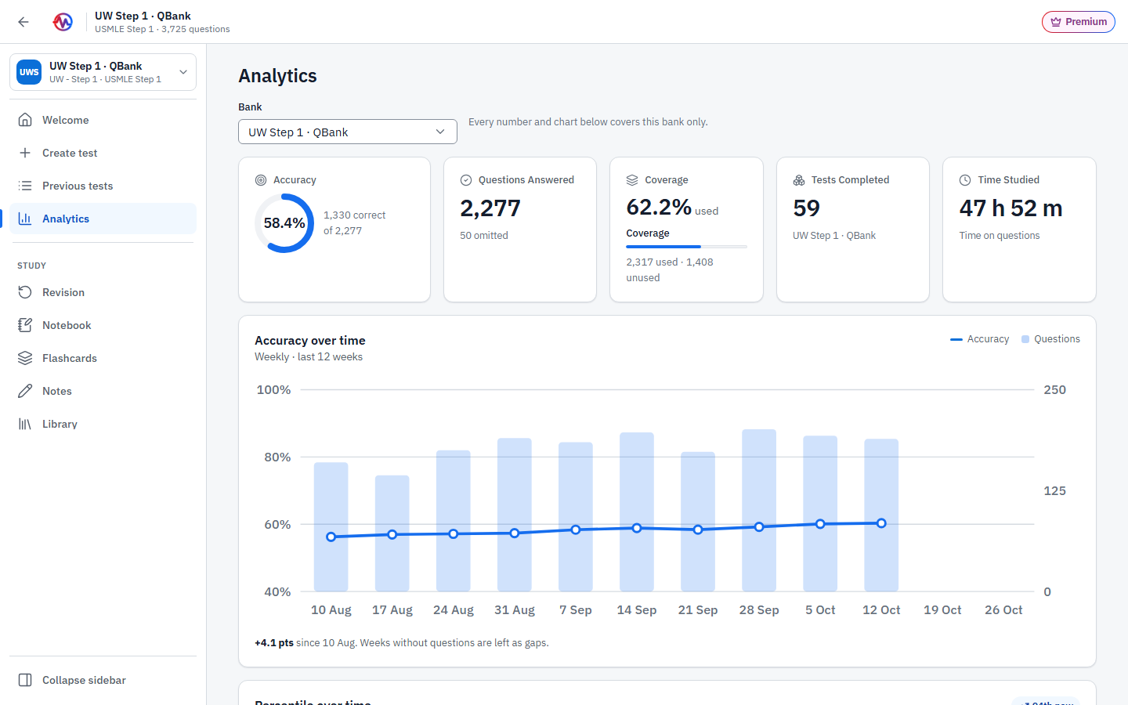Click the Accuracy target icon
The image size is (1128, 705).
click(261, 180)
